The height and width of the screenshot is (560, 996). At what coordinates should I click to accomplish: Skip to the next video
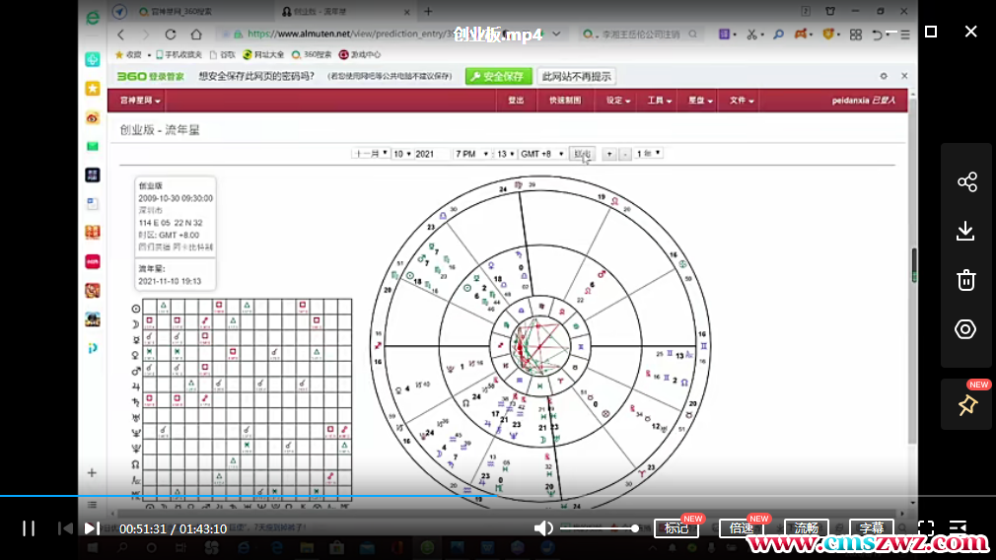click(x=91, y=528)
